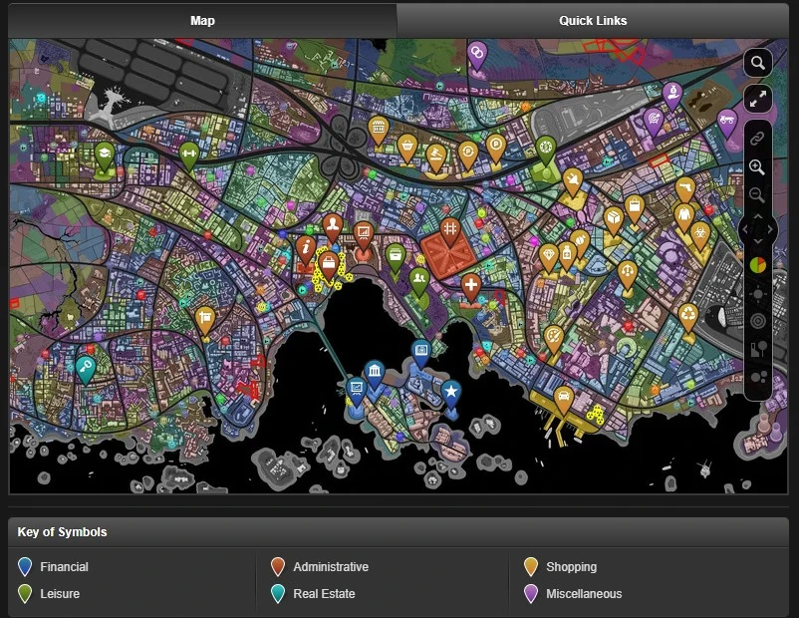Zoom in using the plus magnifier

click(758, 167)
